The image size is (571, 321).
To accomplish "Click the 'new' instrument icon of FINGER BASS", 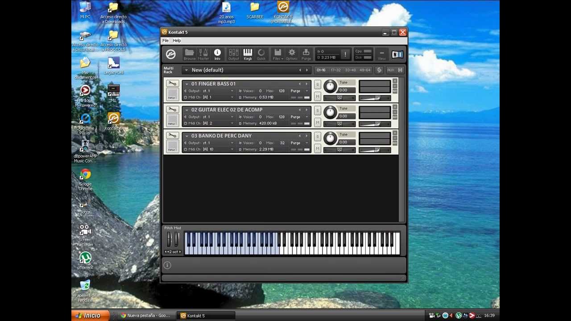I will click(172, 94).
